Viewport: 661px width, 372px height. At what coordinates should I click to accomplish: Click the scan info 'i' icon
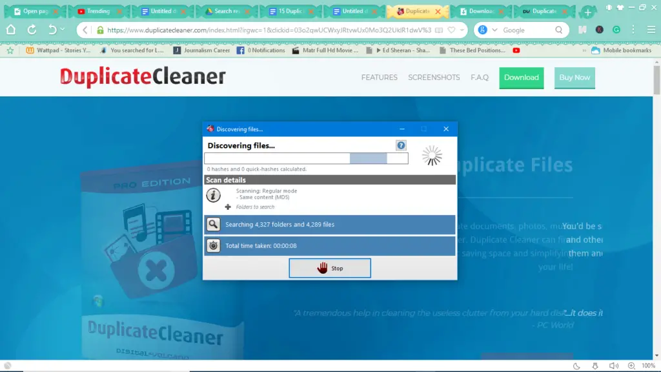pyautogui.click(x=213, y=195)
